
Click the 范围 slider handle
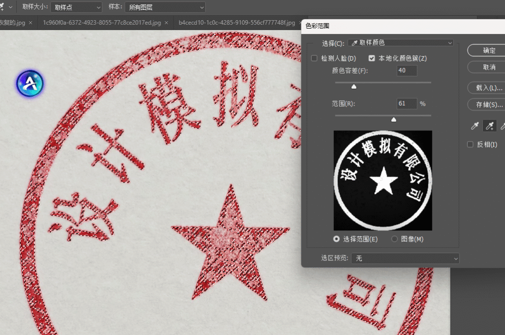click(394, 120)
